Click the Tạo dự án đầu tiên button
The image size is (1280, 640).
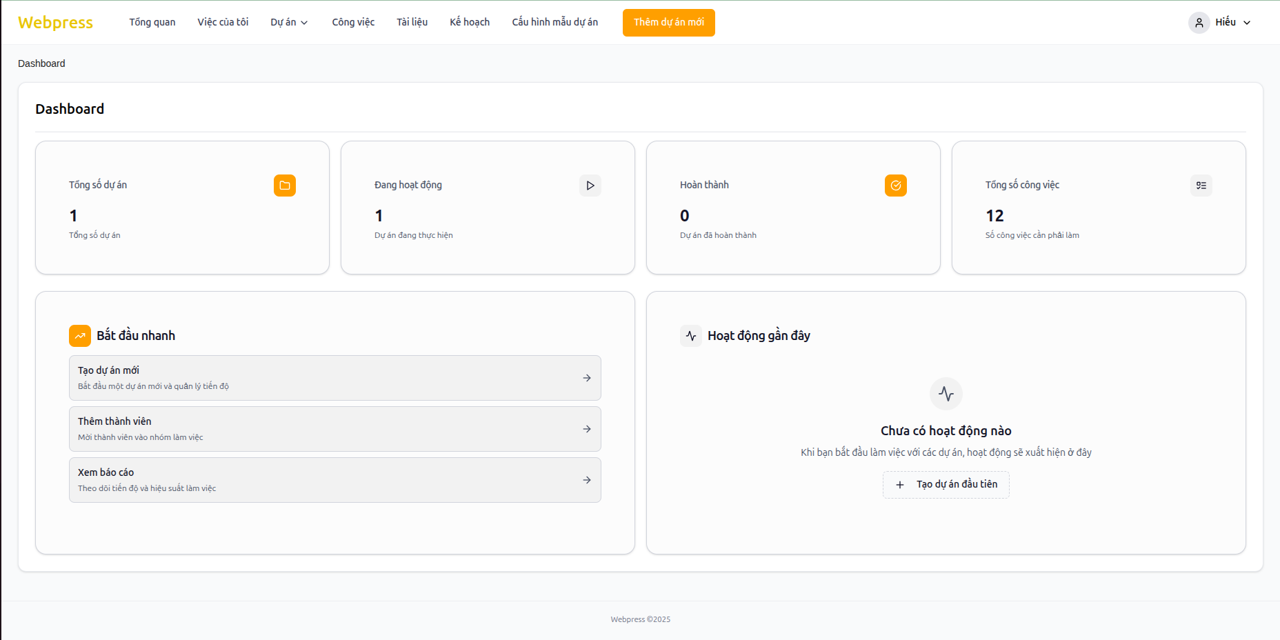click(x=946, y=485)
